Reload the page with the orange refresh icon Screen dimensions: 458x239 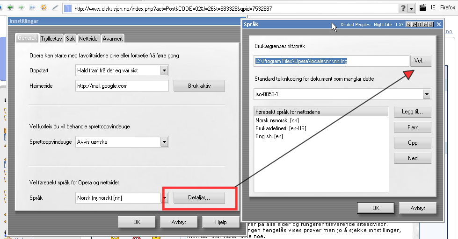(x=44, y=7)
